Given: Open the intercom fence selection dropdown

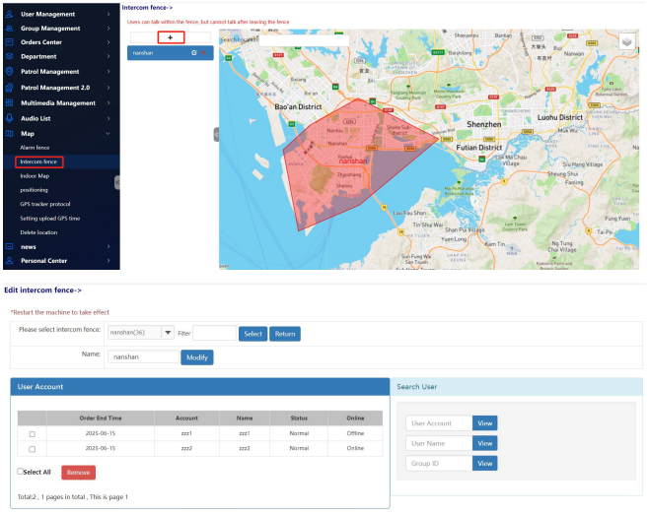Looking at the screenshot, I should pyautogui.click(x=168, y=334).
